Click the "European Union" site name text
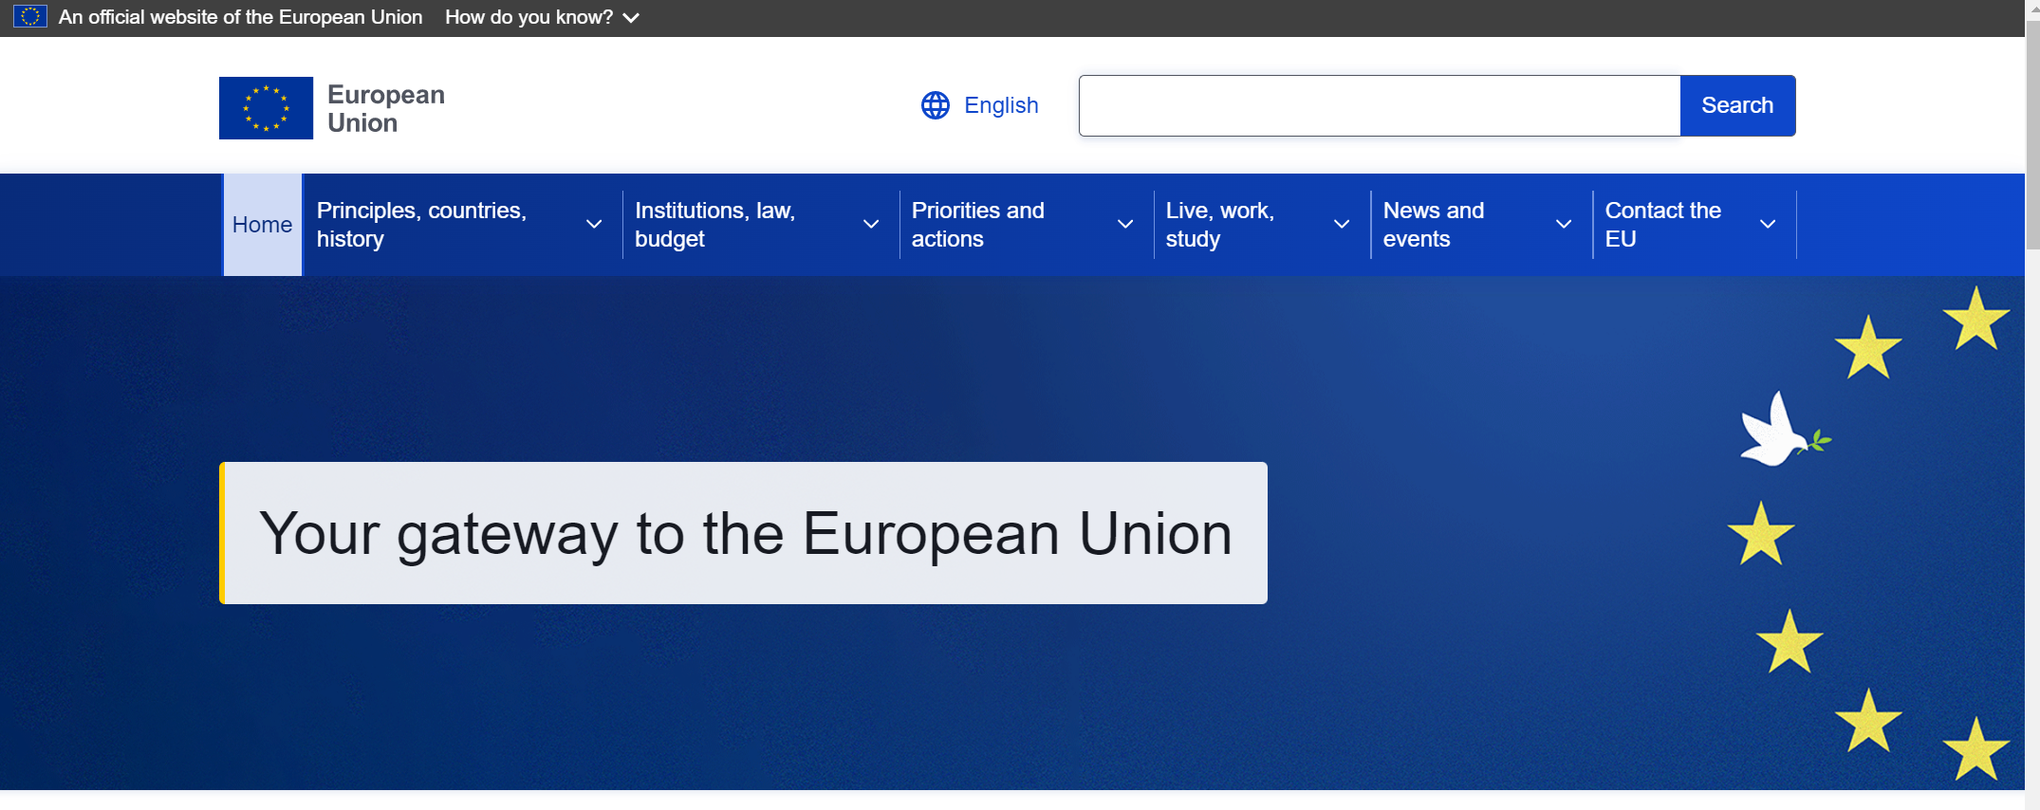2040x810 pixels. pyautogui.click(x=386, y=109)
